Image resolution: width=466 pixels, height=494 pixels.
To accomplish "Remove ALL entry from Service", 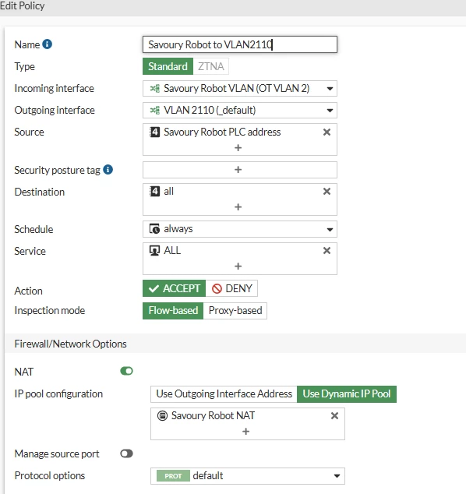I will click(x=327, y=250).
